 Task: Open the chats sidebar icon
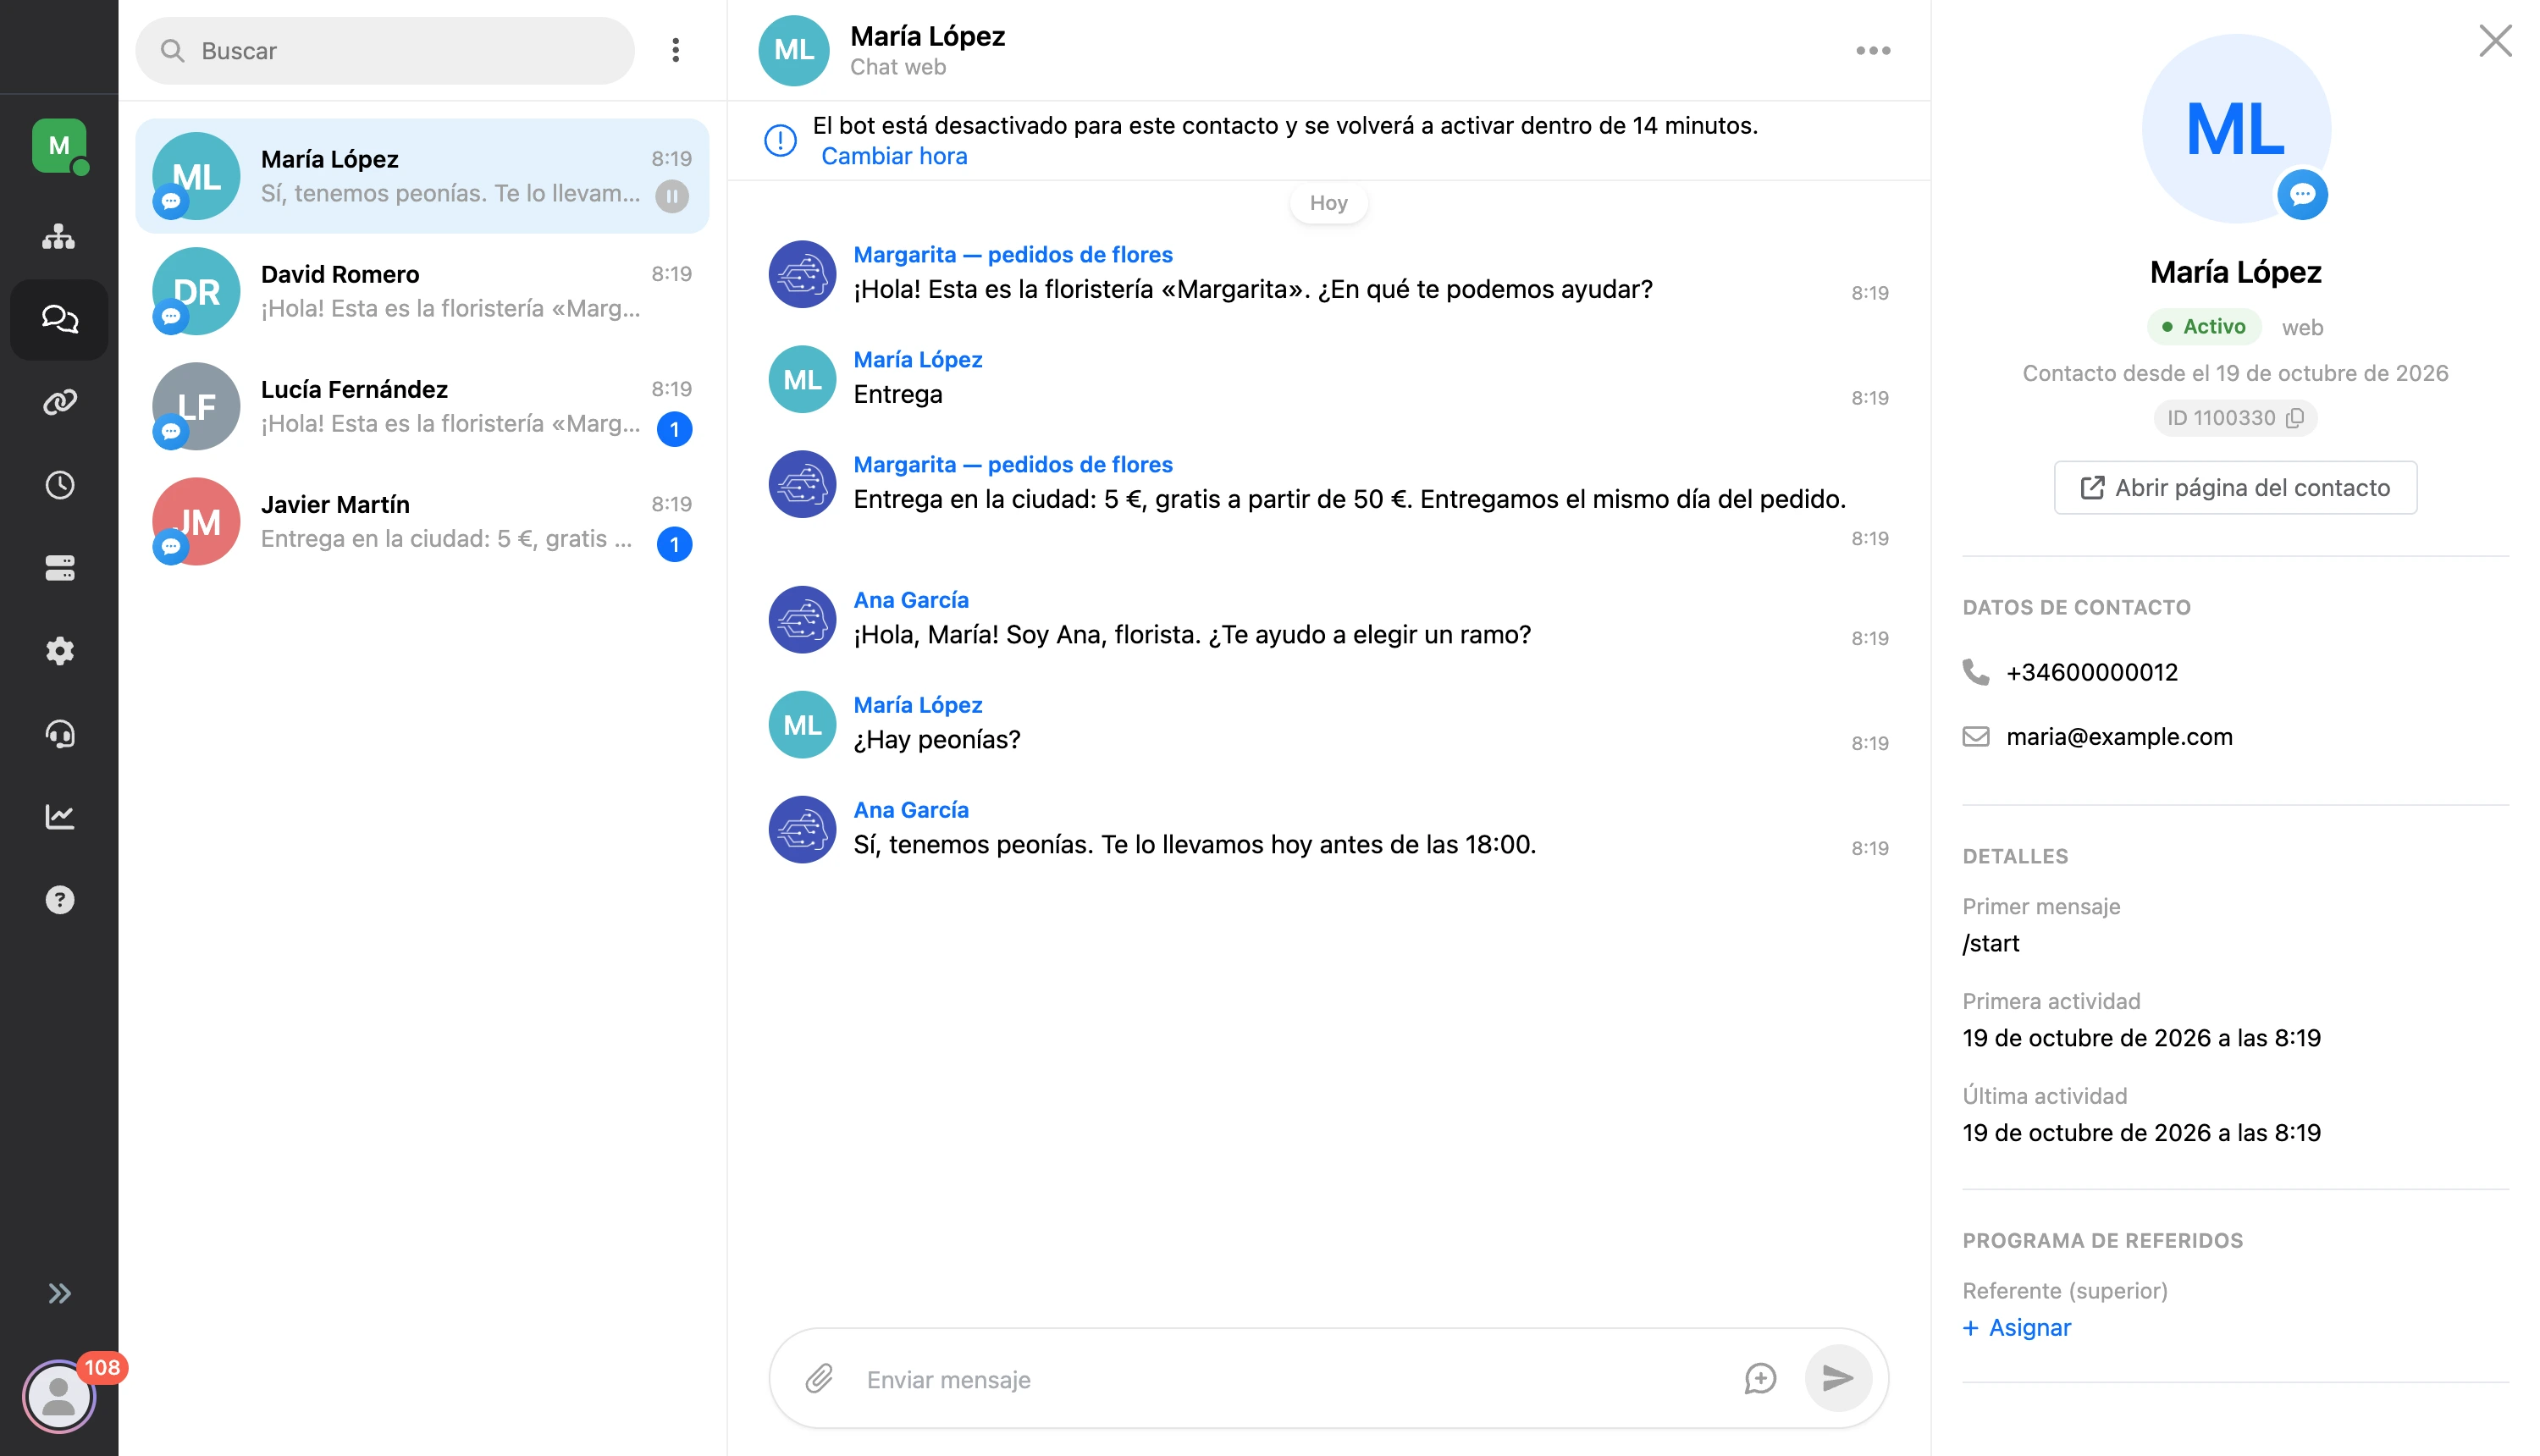[59, 319]
